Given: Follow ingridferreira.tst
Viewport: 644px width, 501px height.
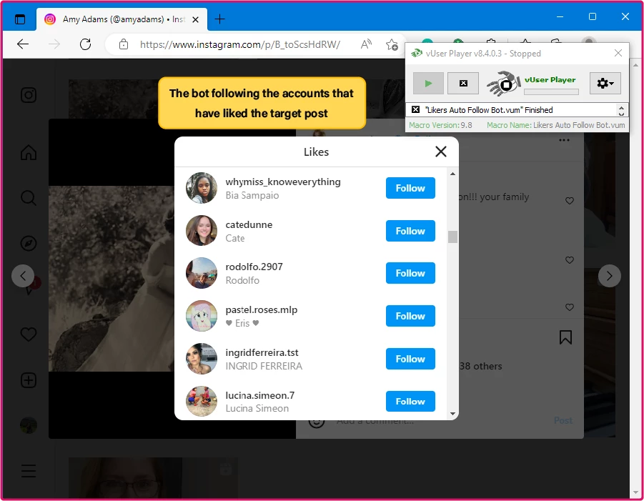Looking at the screenshot, I should tap(410, 359).
